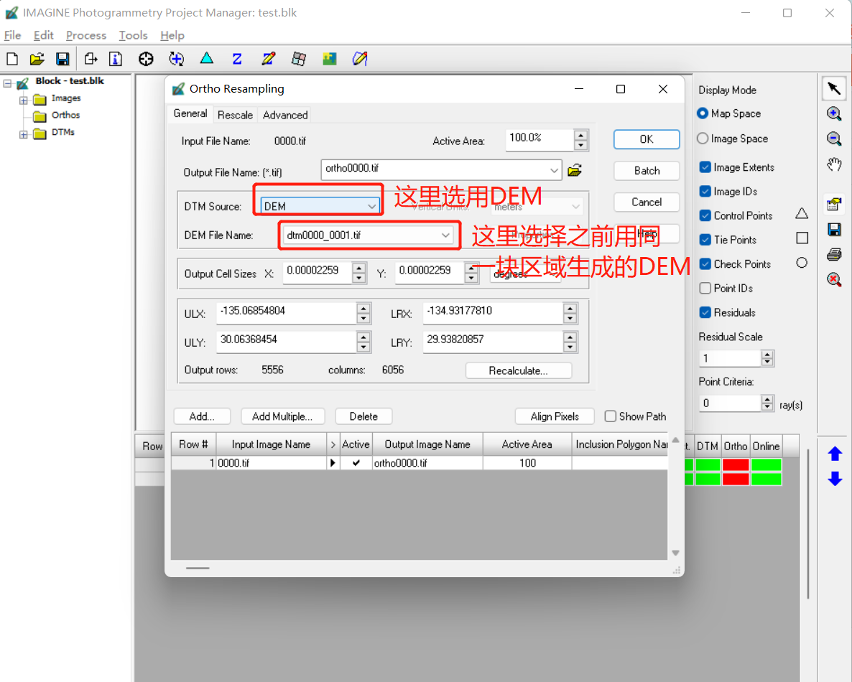Open the DEM File Name dropdown

pos(368,235)
